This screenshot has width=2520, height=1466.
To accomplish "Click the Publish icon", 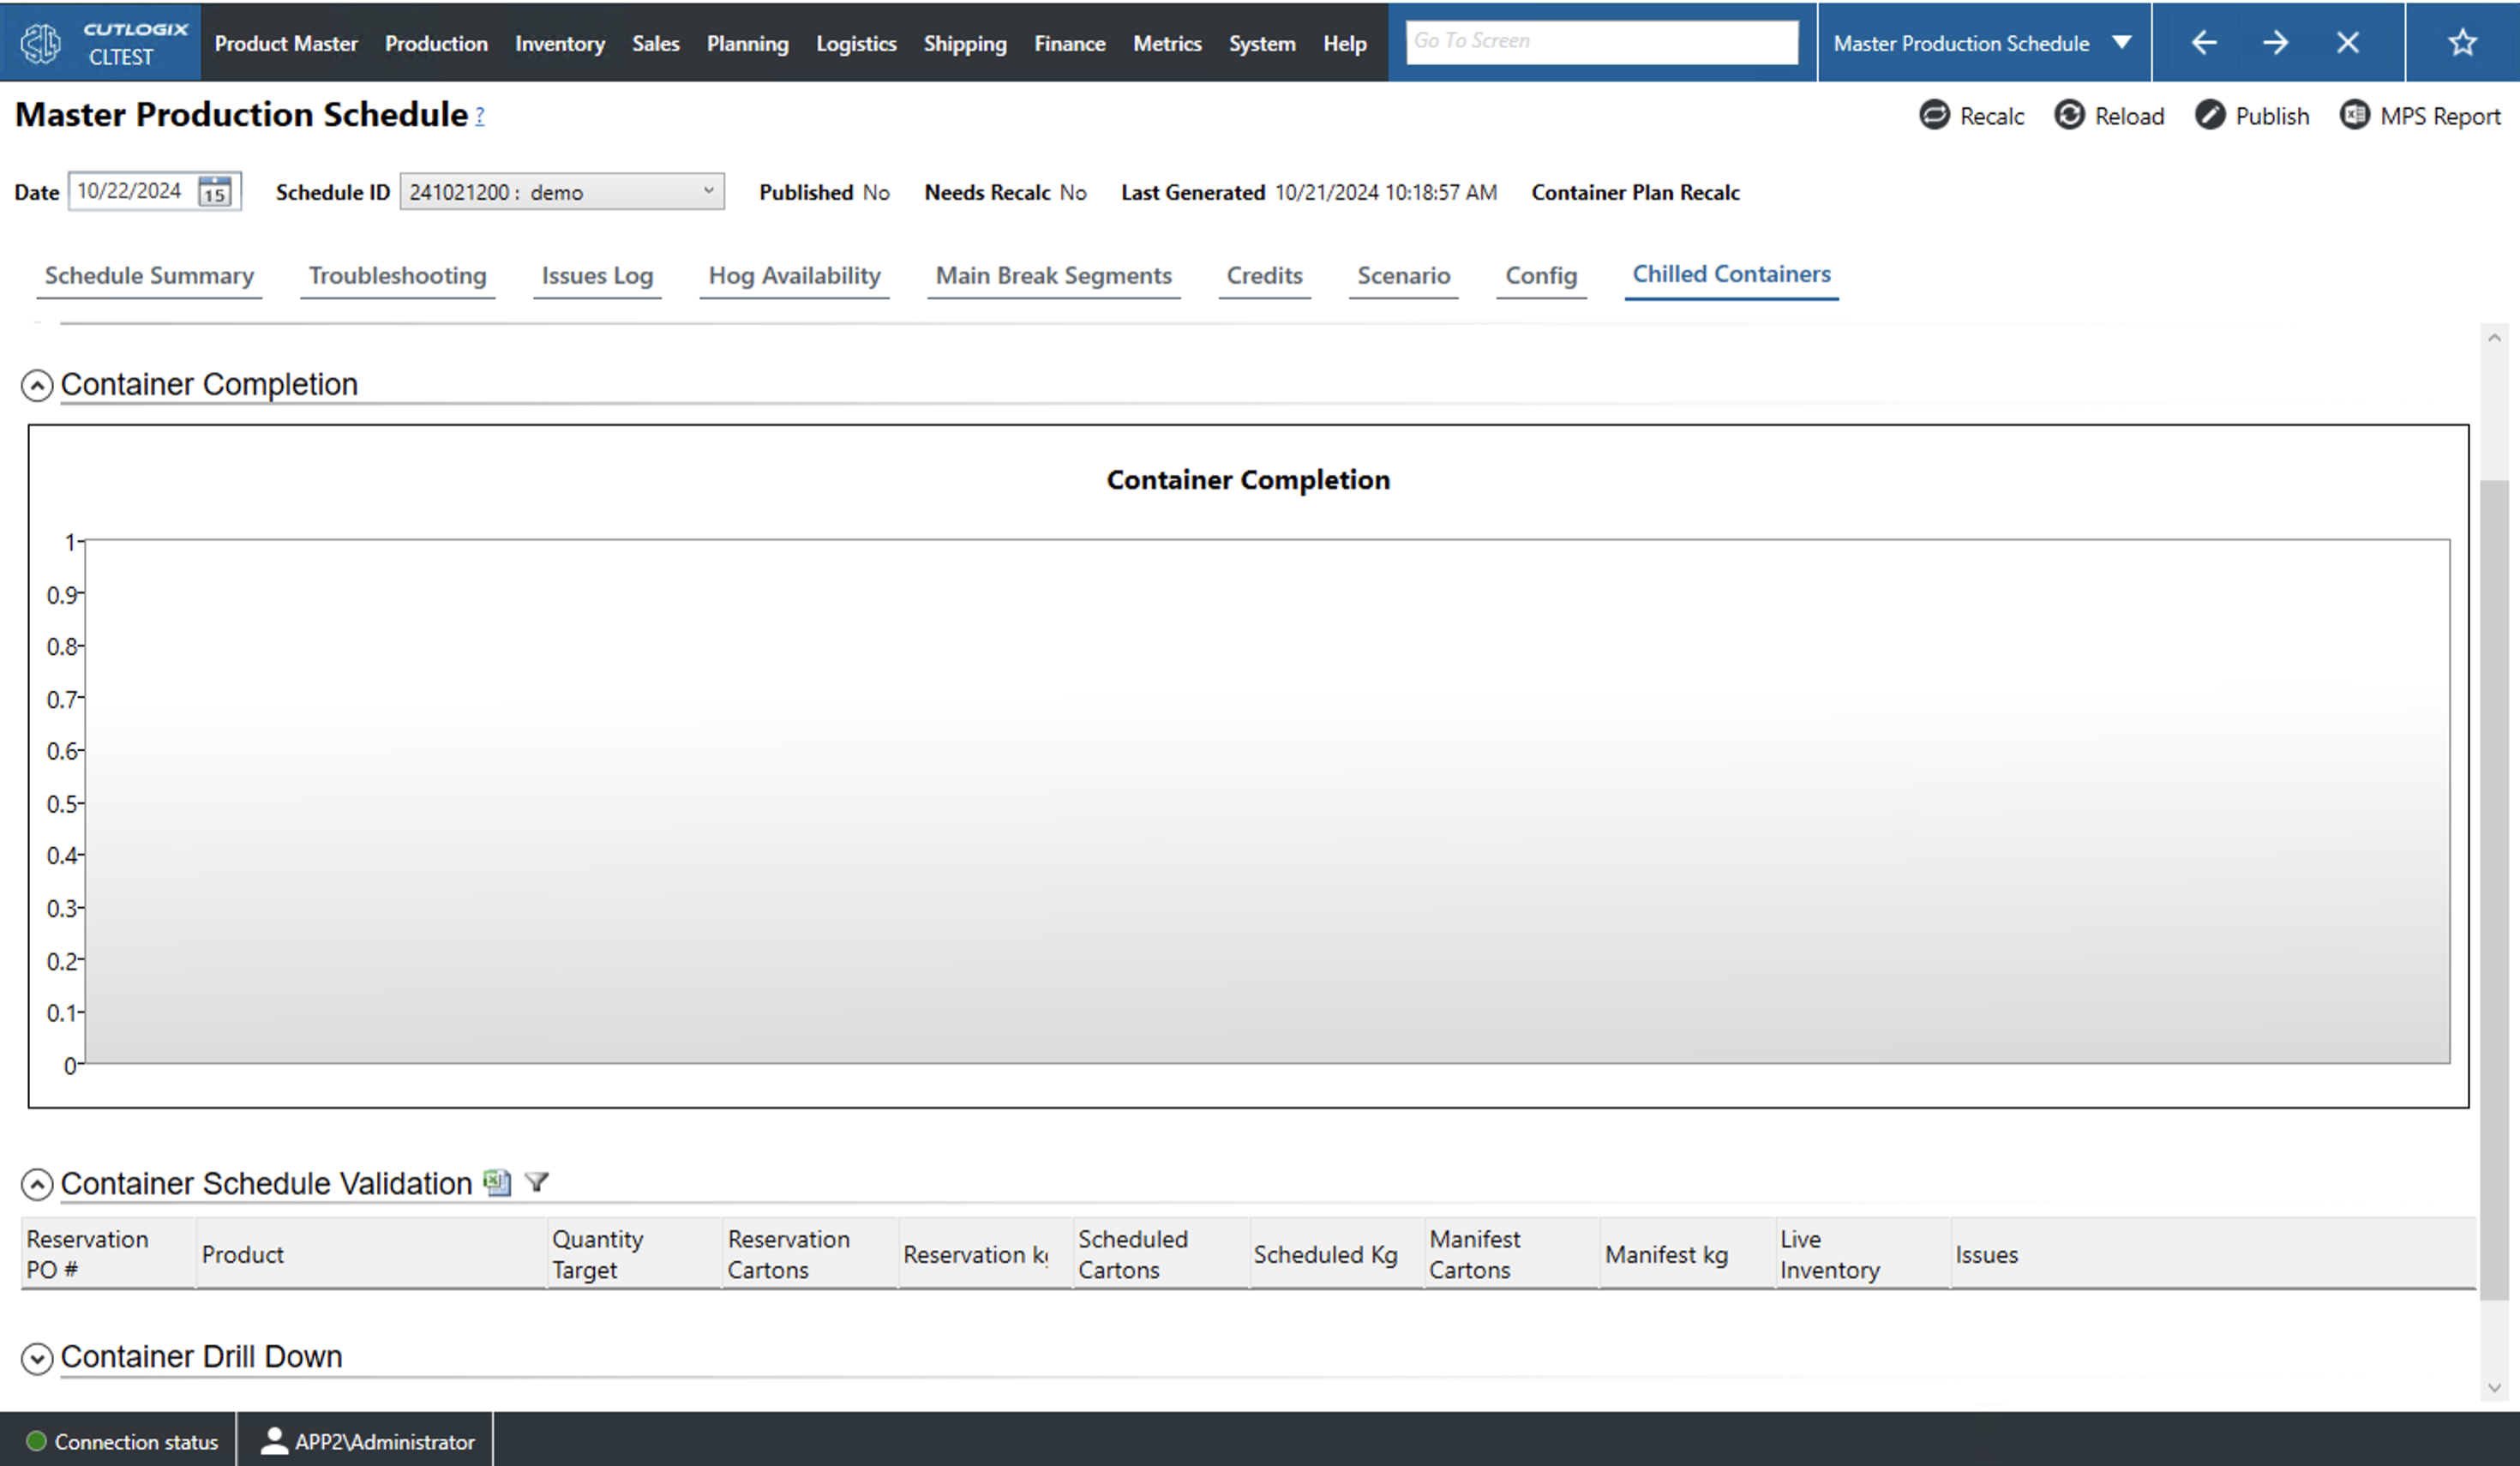I will (x=2210, y=115).
